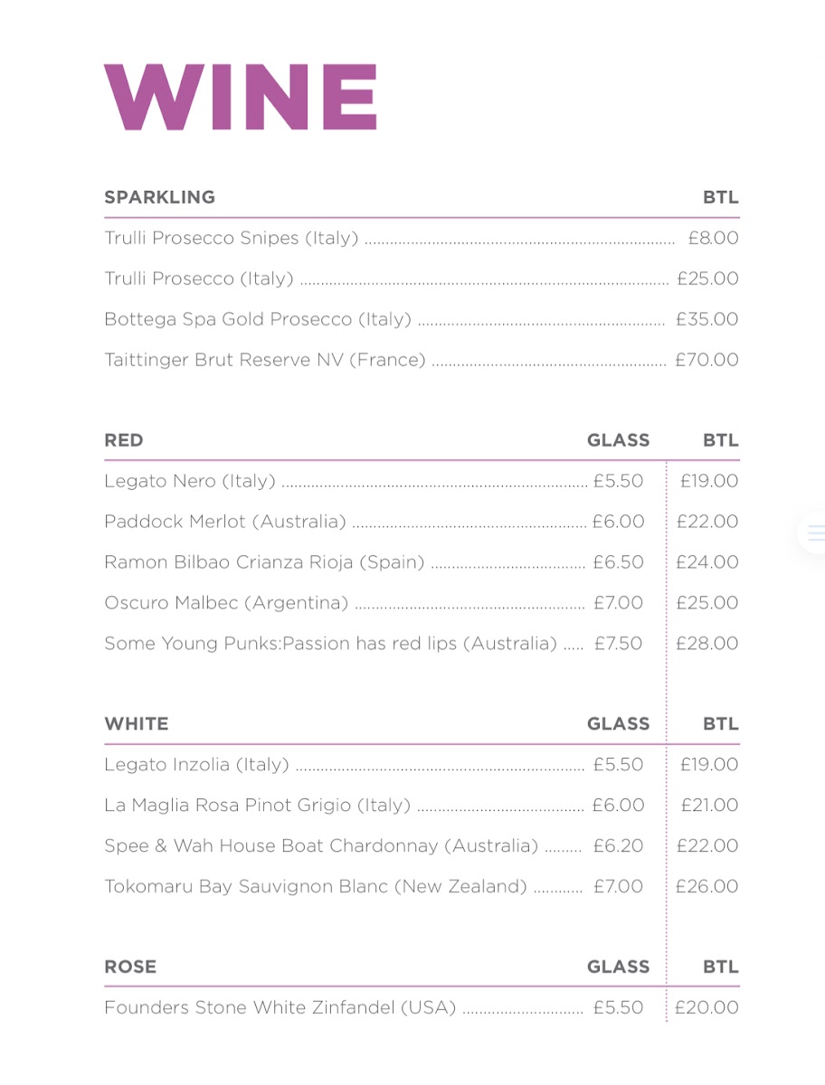The image size is (825, 1085).
Task: Open the floating side menu handle
Action: coord(815,533)
